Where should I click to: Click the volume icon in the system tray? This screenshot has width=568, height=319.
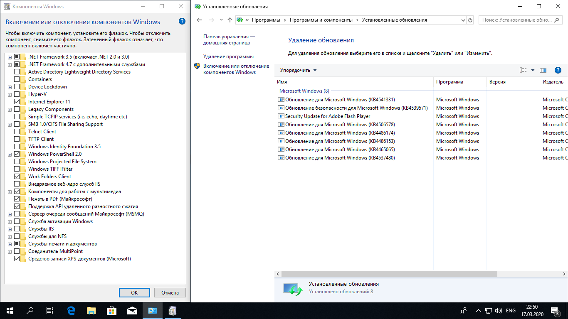coord(499,311)
